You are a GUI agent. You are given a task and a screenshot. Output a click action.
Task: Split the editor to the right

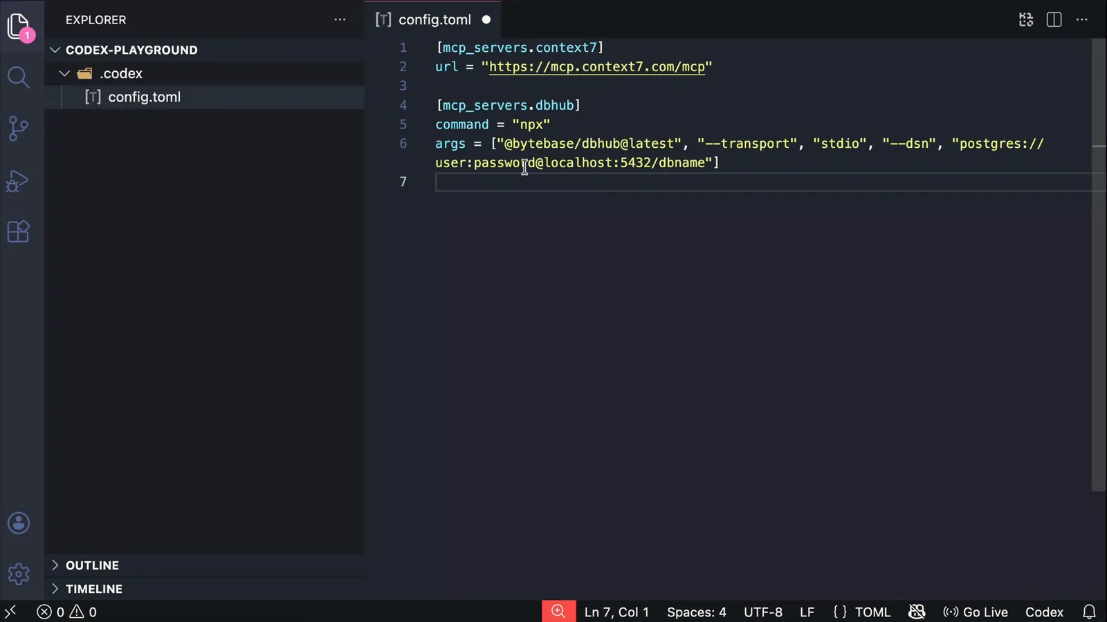click(x=1054, y=19)
